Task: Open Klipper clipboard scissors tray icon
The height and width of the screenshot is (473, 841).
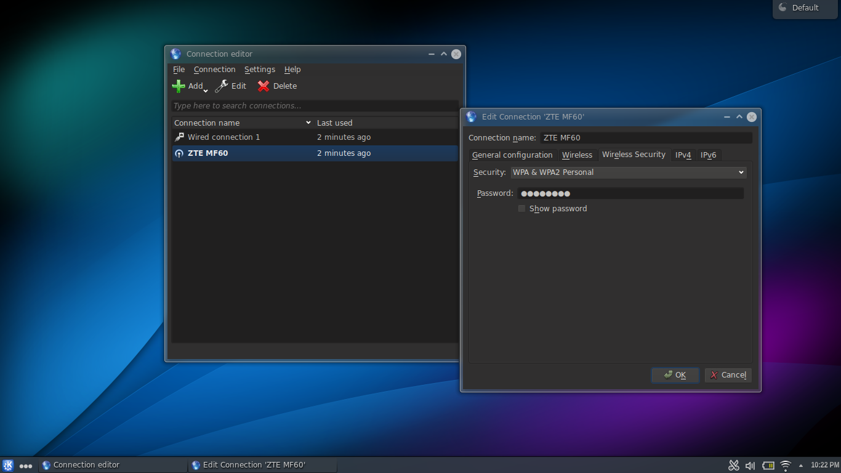Action: tap(734, 466)
